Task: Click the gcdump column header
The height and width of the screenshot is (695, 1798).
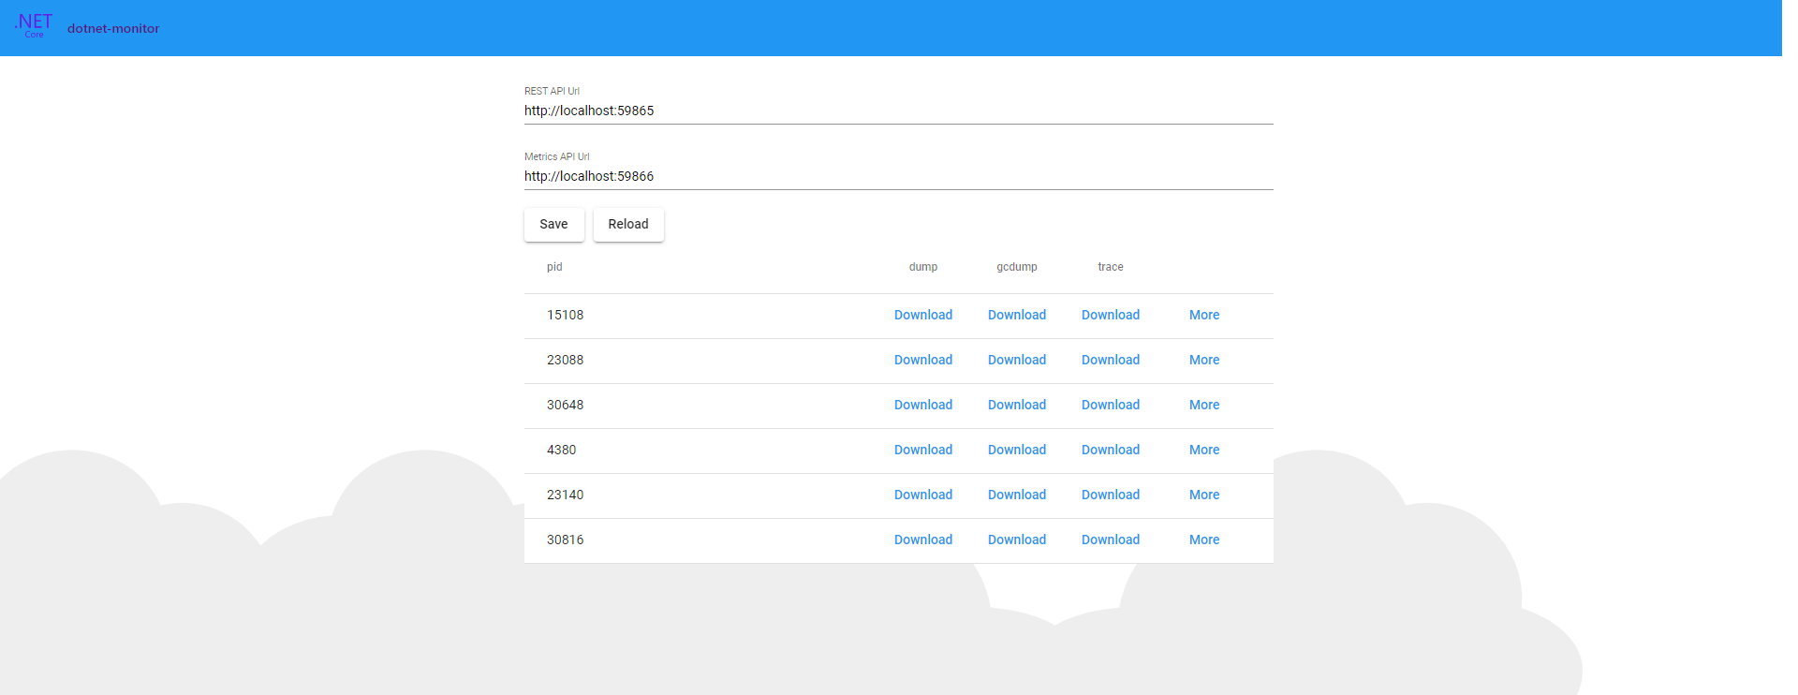Action: [1017, 268]
